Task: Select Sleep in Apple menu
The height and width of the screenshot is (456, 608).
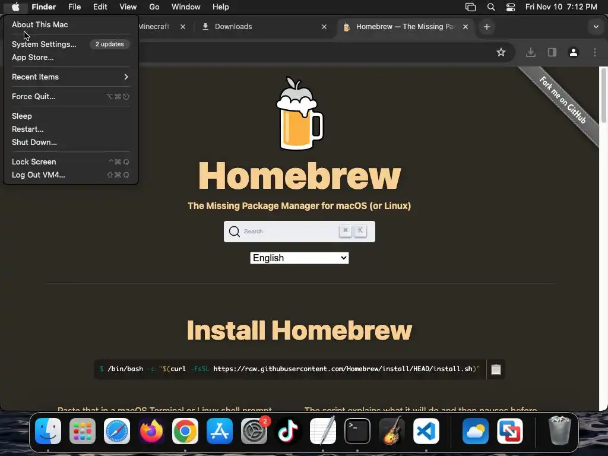Action: tap(22, 116)
